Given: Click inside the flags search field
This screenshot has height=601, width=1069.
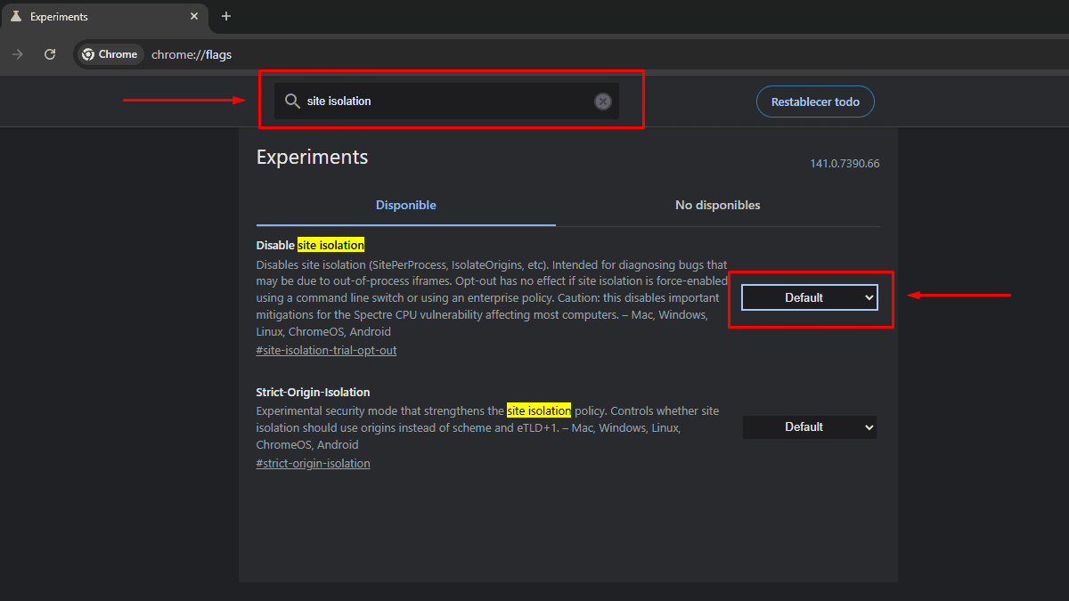Looking at the screenshot, I should pos(445,102).
